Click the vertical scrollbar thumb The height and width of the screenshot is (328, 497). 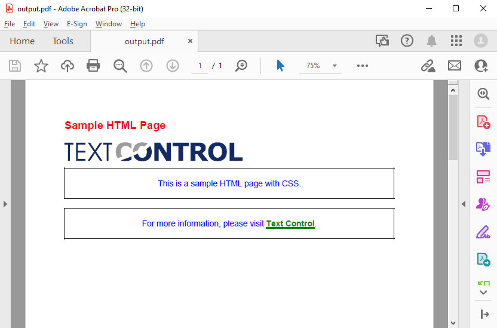453,127
